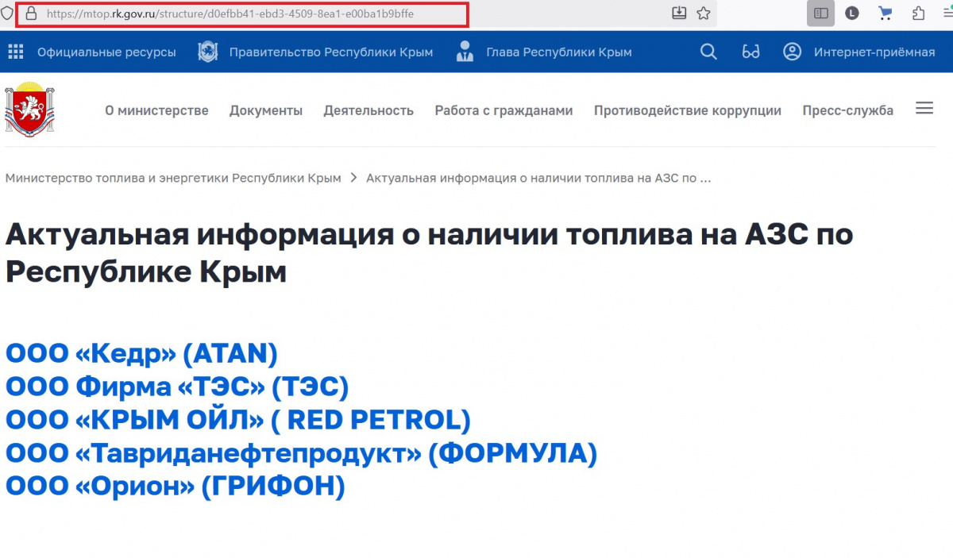The width and height of the screenshot is (953, 558).
Task: Open the L profile account icon in toolbar
Action: pos(852,13)
